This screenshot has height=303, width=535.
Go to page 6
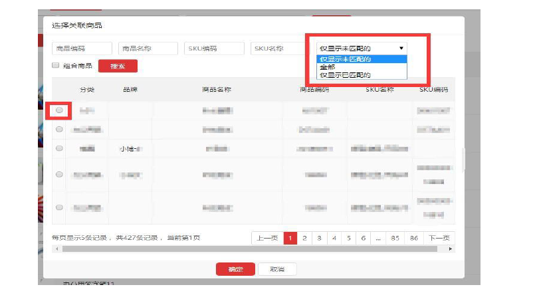[364, 238]
